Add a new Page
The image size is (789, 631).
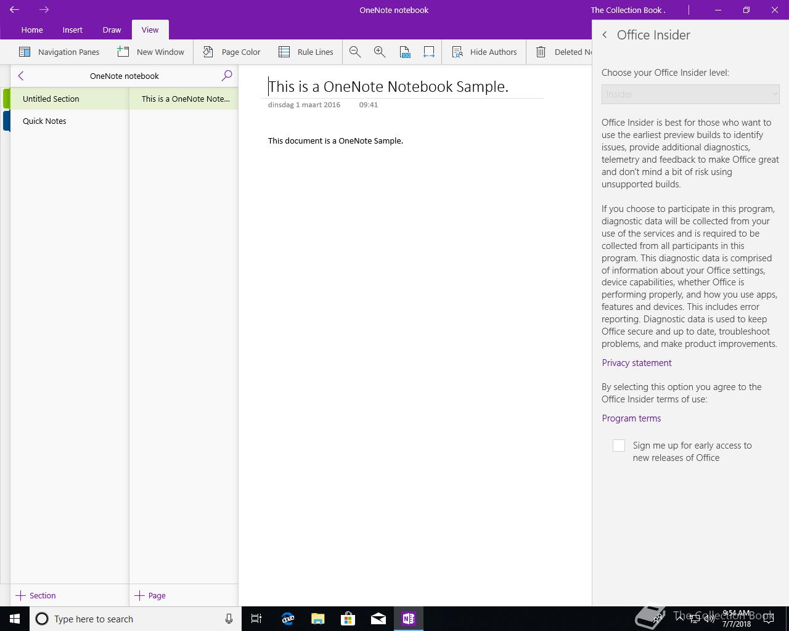pos(150,595)
